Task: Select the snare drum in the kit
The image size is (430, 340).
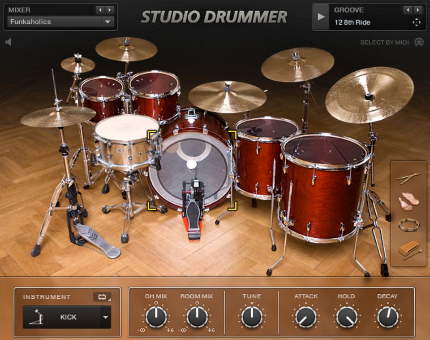Action: click(x=127, y=139)
